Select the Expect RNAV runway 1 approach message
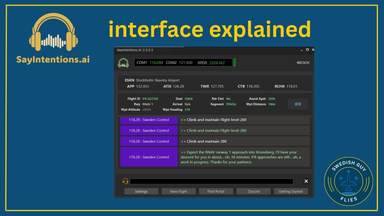 (x=244, y=157)
